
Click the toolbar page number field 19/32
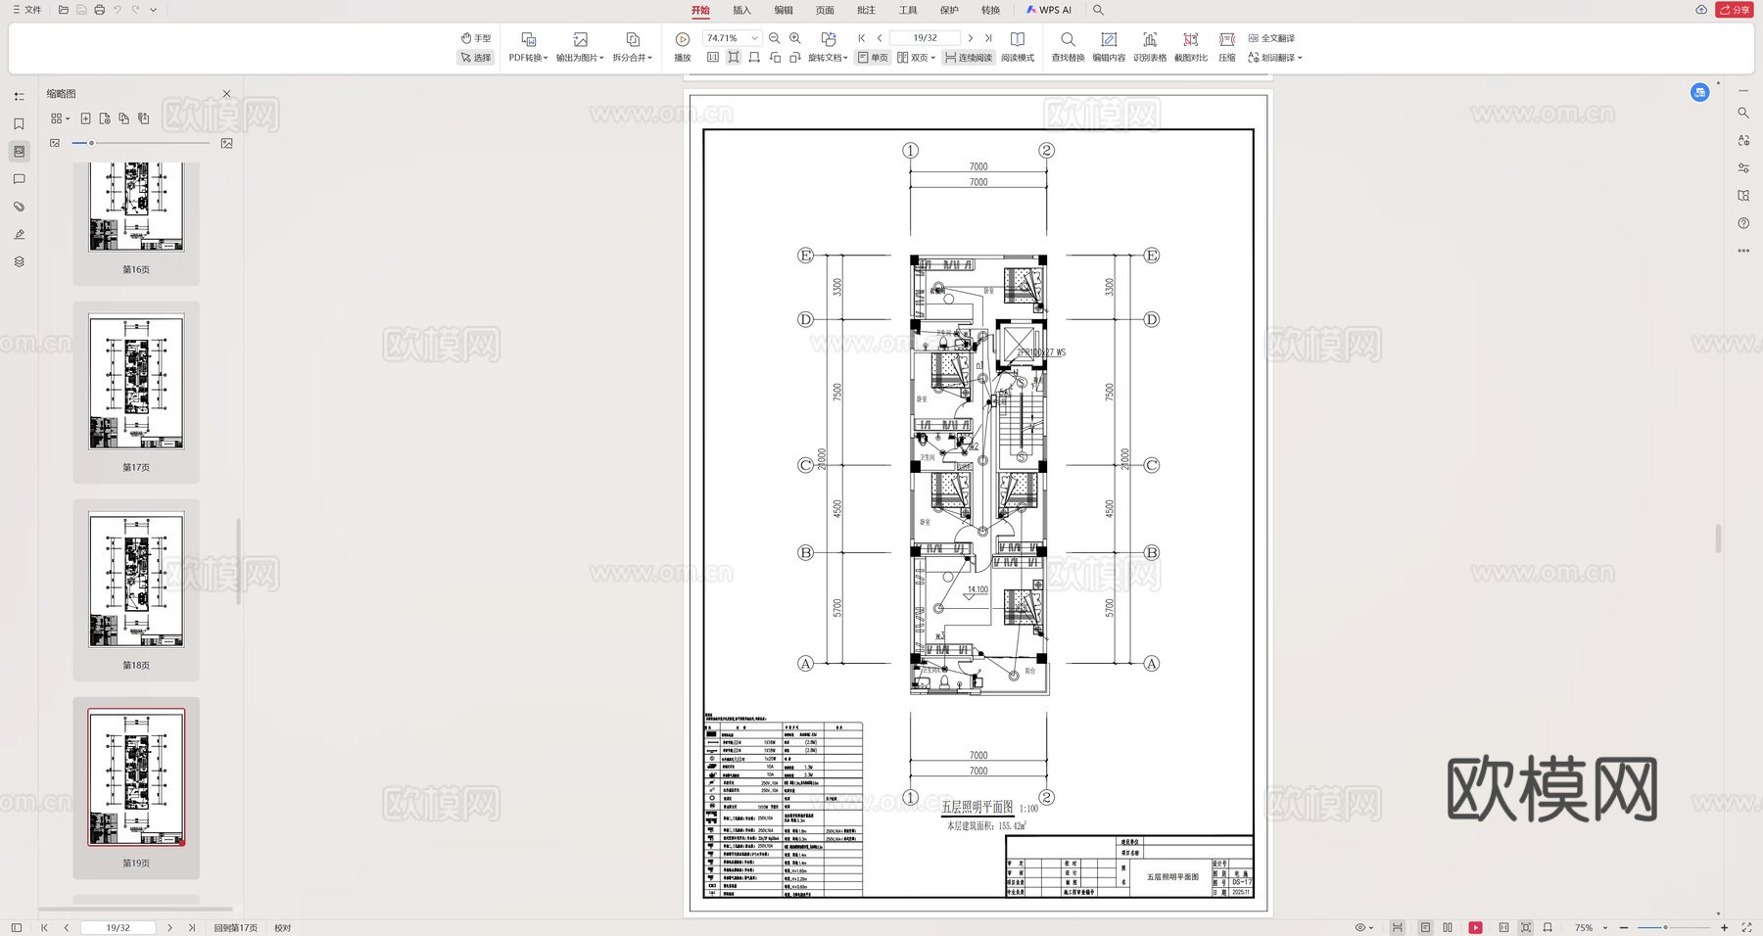point(925,38)
